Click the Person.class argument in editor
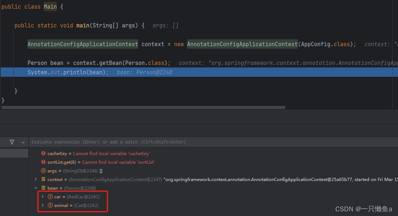Screen dimensions: 398x216 145,63
